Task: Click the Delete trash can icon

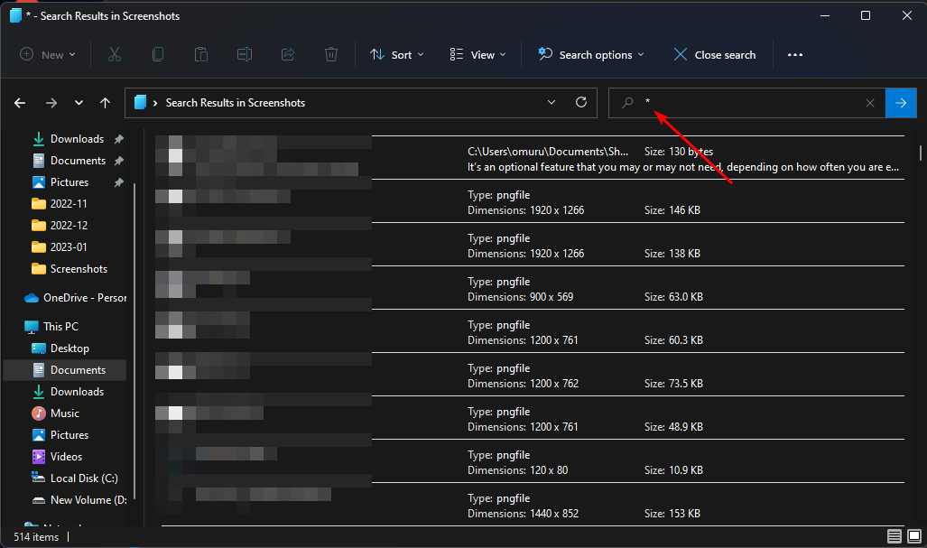Action: click(331, 55)
